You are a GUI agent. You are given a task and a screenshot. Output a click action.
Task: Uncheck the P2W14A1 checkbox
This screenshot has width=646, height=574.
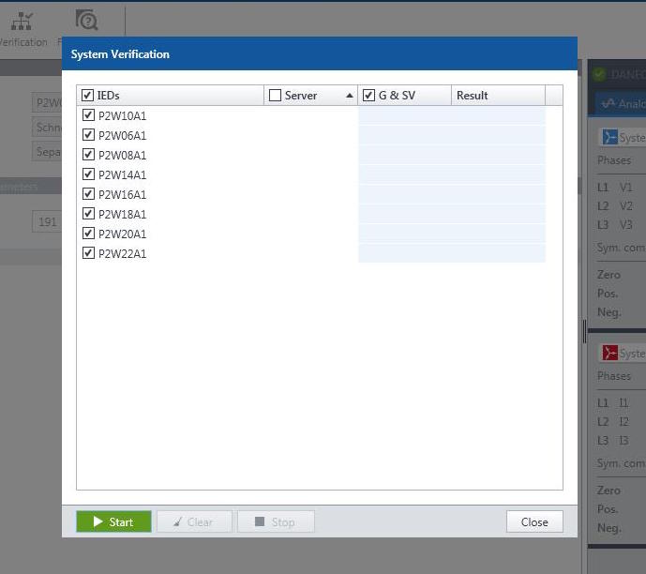point(88,174)
